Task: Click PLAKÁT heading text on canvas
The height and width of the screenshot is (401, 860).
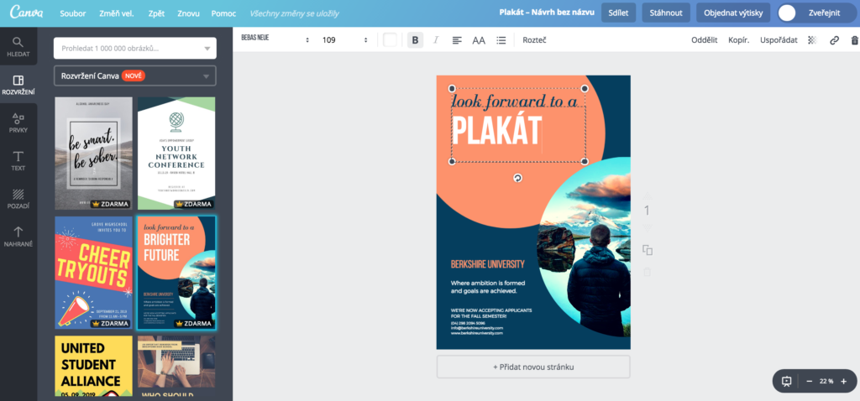Action: [497, 132]
